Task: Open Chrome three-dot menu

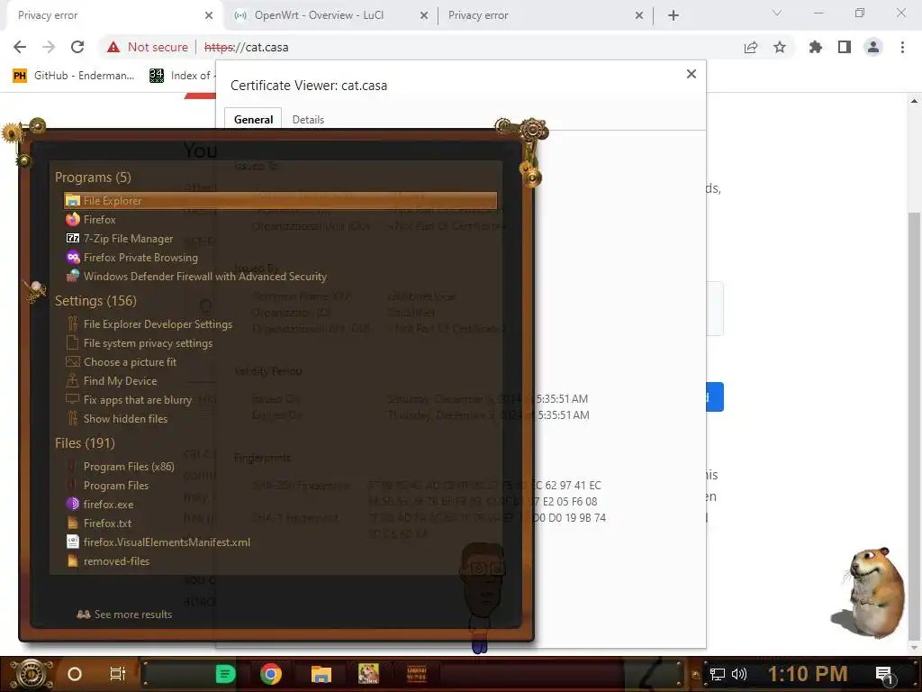Action: tap(902, 47)
